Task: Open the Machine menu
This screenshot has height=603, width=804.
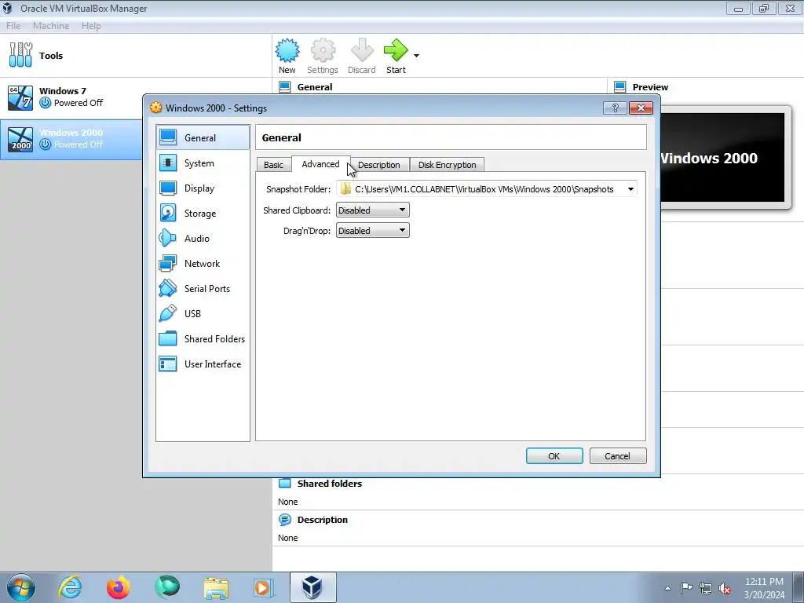Action: tap(51, 26)
